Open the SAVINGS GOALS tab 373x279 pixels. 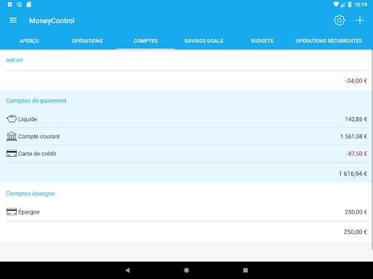coord(204,41)
